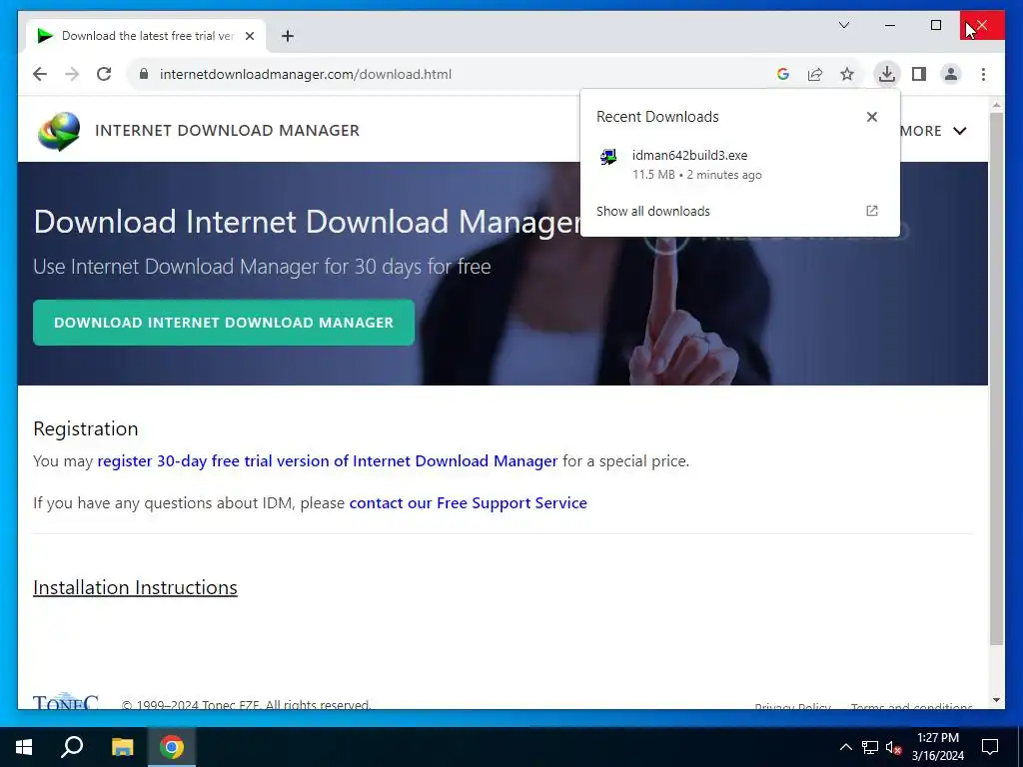Screen dimensions: 1023x767
Task: Open the Google icon in address bar
Action: 783,74
